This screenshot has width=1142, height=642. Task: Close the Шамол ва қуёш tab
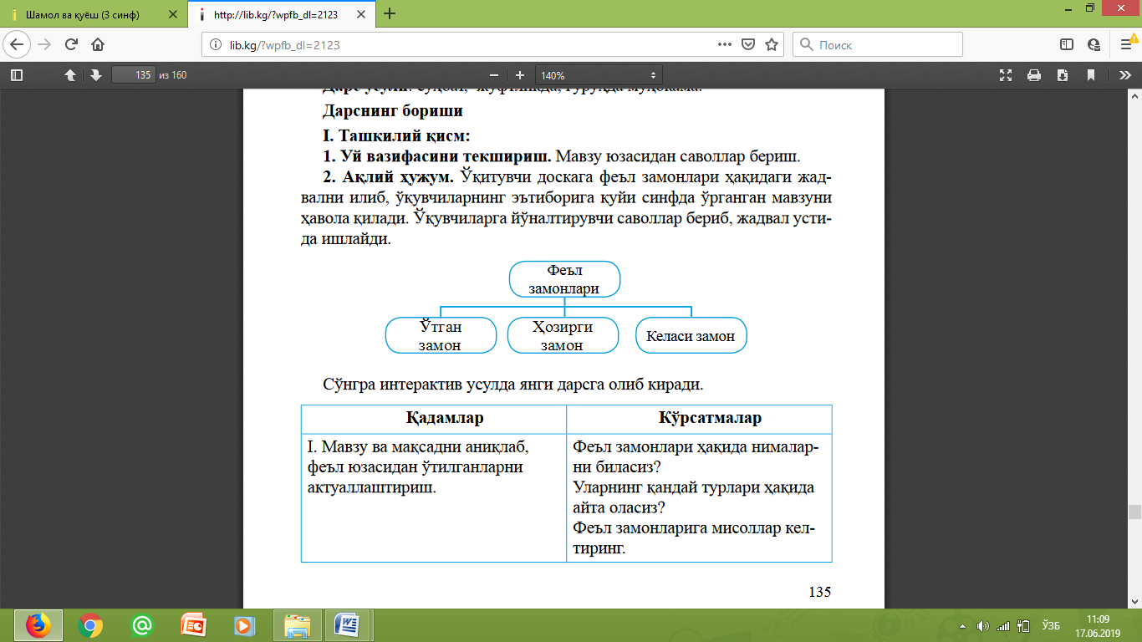(172, 14)
